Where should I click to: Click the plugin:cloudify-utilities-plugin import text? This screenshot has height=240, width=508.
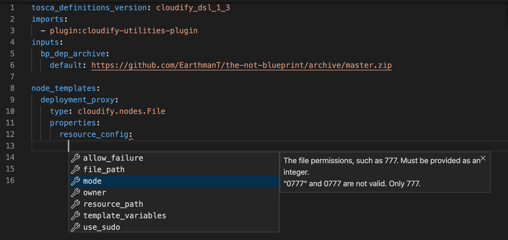tap(124, 31)
